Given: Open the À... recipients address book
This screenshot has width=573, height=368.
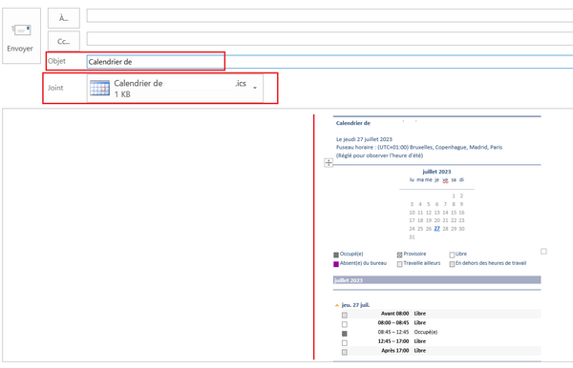Looking at the screenshot, I should click(64, 18).
